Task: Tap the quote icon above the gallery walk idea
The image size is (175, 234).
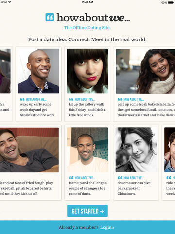Action: [x=71, y=99]
